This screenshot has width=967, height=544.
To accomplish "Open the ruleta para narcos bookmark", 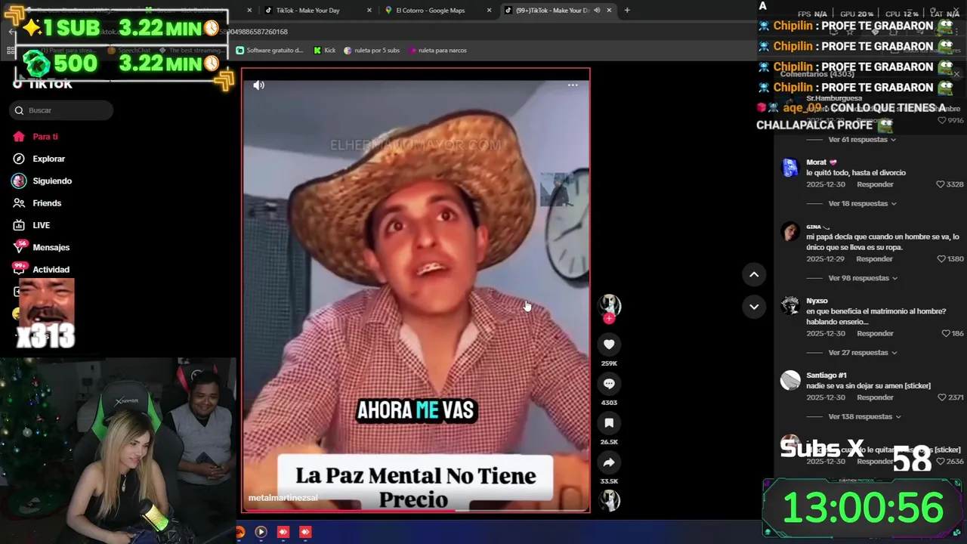I will 437,51.
